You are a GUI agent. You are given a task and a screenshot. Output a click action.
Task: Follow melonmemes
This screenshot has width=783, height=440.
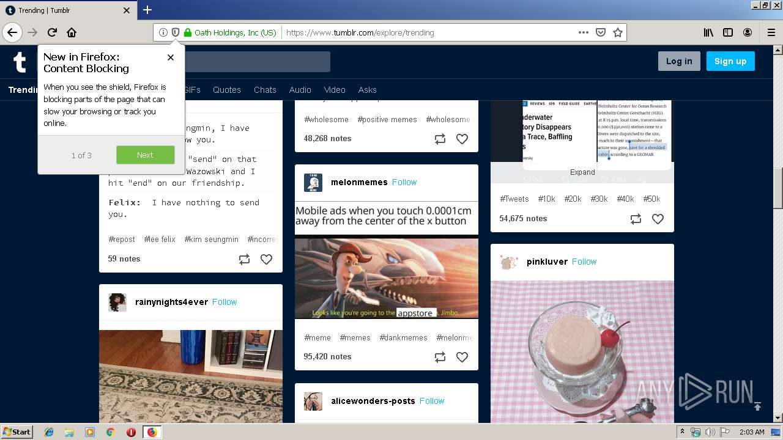(404, 182)
